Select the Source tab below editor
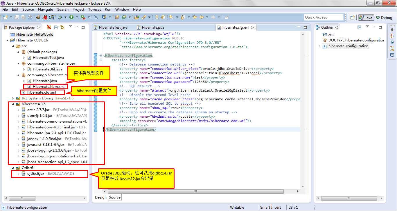 click(x=115, y=197)
